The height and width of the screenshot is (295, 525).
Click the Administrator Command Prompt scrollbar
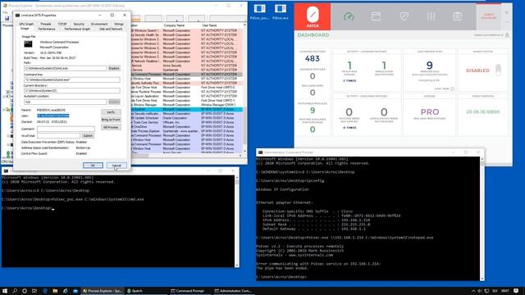pyautogui.click(x=482, y=219)
